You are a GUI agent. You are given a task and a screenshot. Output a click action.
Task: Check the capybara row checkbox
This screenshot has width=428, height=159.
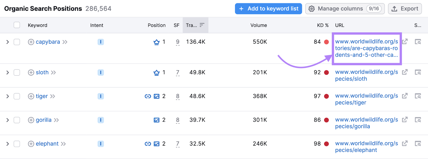(17, 42)
